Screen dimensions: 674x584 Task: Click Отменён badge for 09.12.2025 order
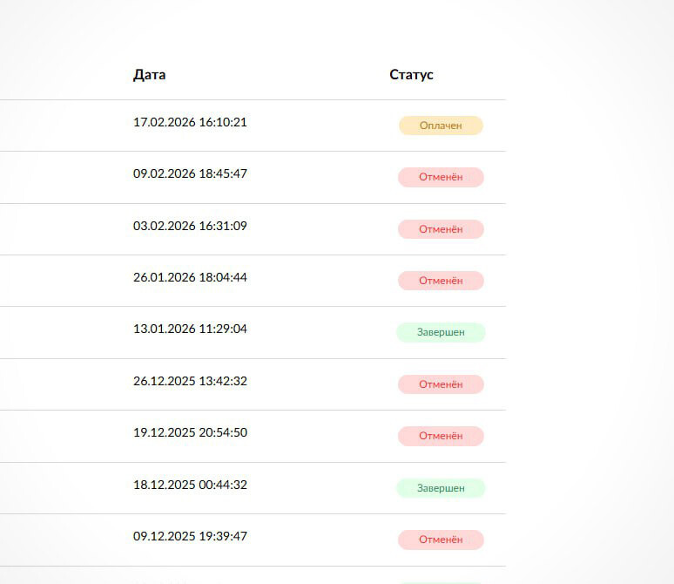(x=441, y=540)
